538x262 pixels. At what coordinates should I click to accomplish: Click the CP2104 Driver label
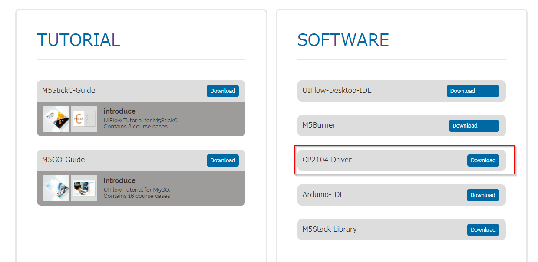pos(327,160)
